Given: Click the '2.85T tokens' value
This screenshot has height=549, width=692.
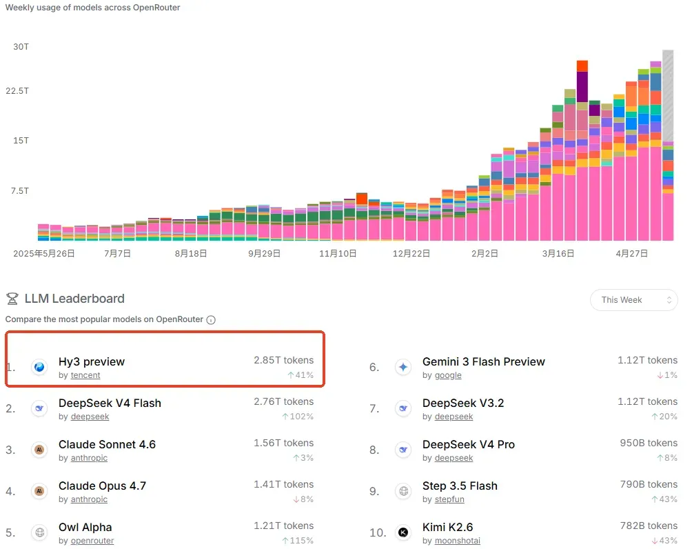Looking at the screenshot, I should coord(284,361).
